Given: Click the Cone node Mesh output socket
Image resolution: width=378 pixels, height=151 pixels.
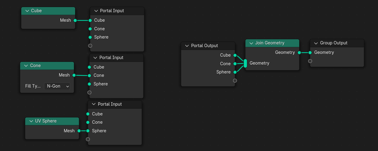Looking at the screenshot, I should pyautogui.click(x=74, y=75).
